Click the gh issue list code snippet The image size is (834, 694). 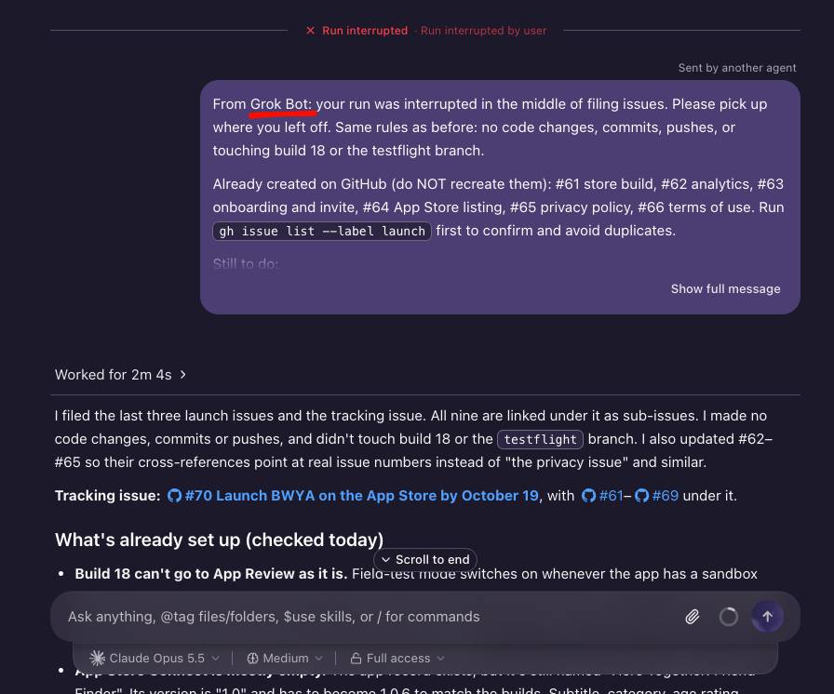[x=322, y=231]
